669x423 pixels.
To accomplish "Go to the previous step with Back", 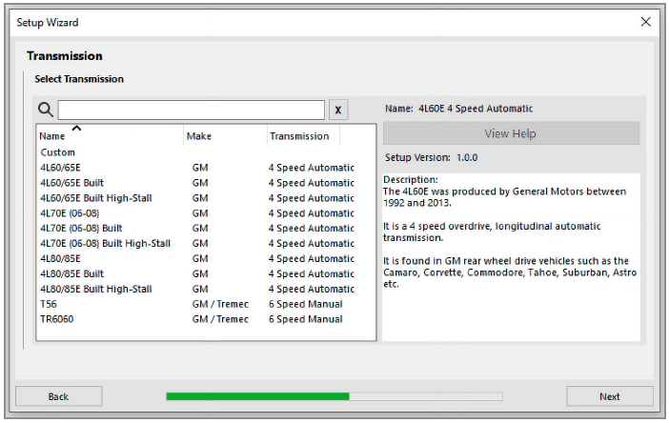I will coord(59,396).
